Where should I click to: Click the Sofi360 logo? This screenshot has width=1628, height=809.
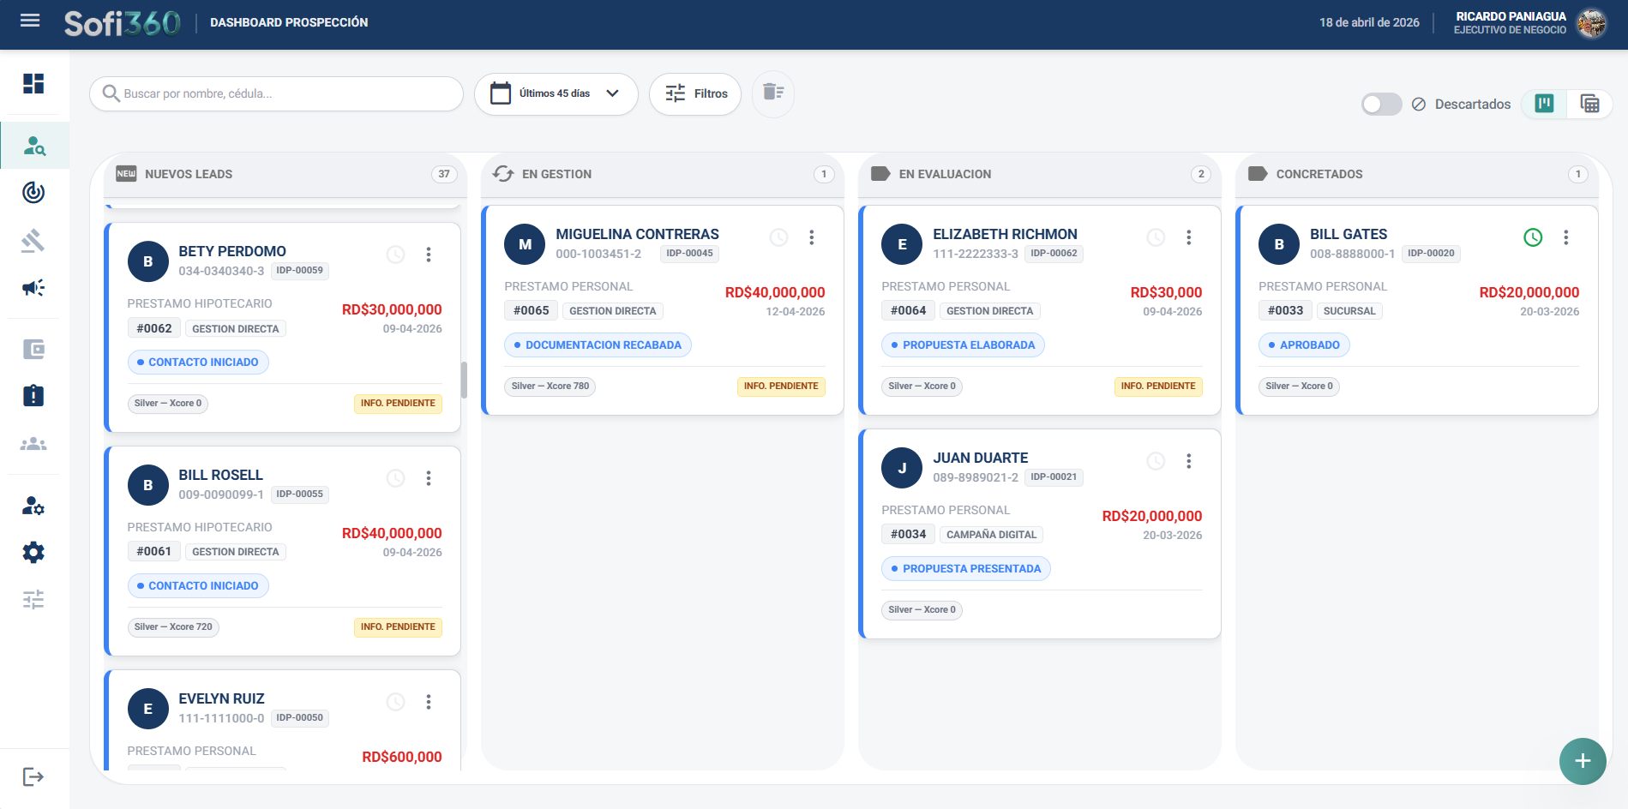(123, 23)
